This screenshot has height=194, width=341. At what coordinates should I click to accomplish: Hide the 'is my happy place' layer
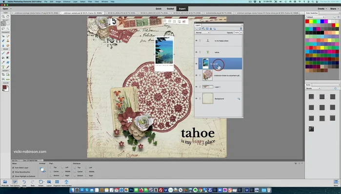point(197,41)
